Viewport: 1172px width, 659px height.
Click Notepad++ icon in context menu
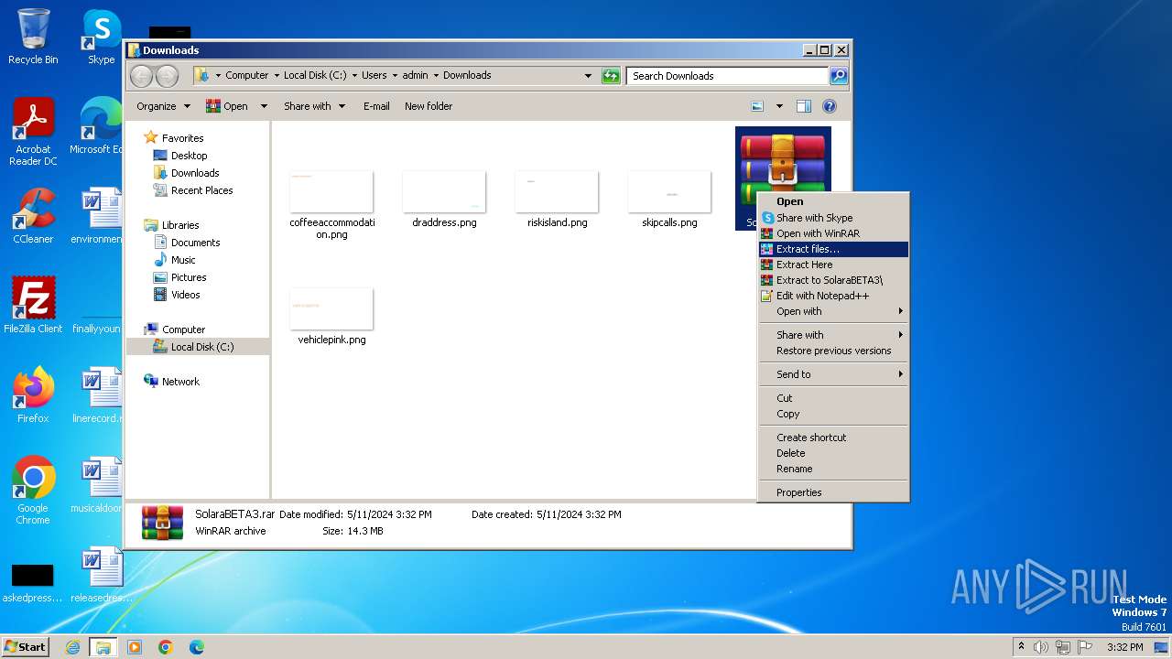(x=767, y=296)
